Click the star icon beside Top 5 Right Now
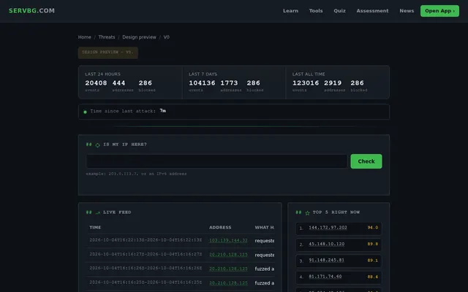468x292 pixels. [x=307, y=212]
